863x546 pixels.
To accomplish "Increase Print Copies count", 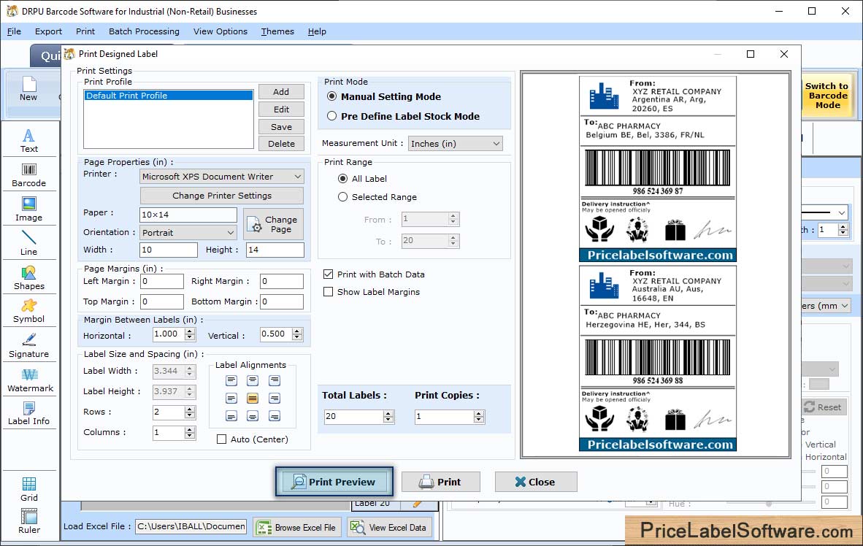I will coord(480,413).
